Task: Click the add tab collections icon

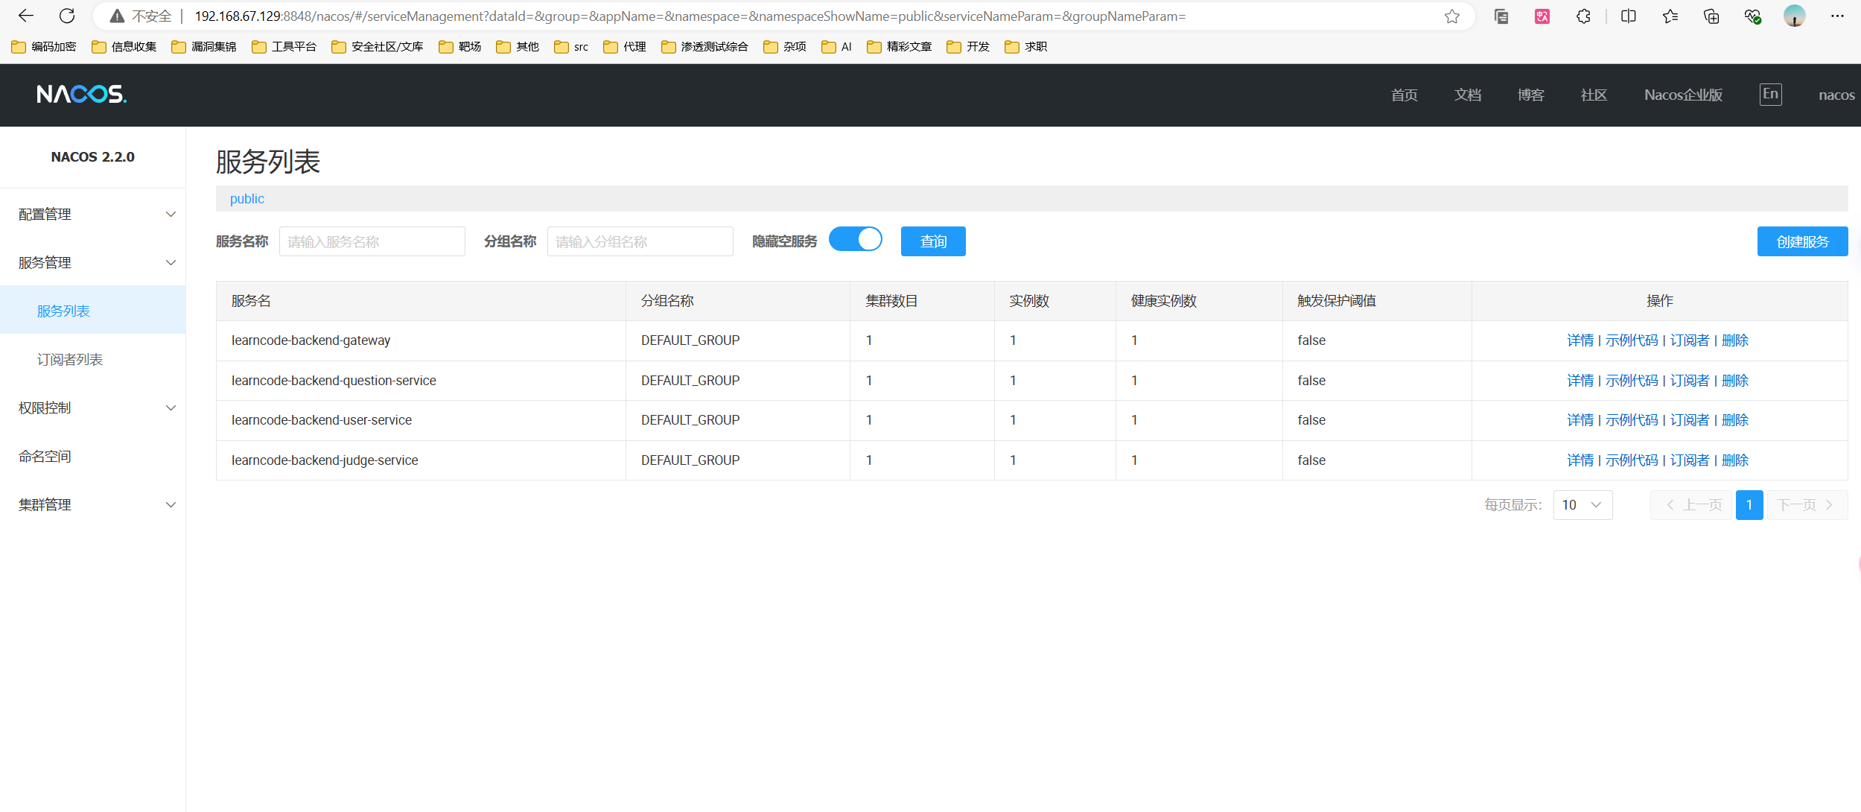Action: [1711, 16]
